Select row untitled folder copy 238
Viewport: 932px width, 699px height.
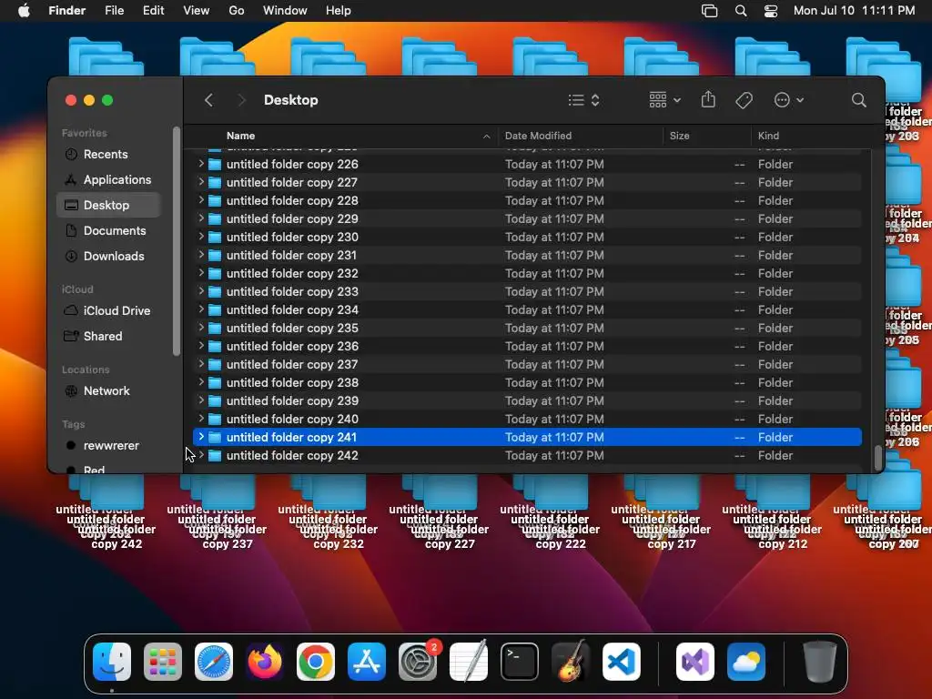(x=527, y=383)
